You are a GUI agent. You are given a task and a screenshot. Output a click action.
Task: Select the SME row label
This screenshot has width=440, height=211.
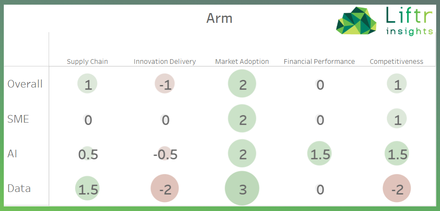click(x=18, y=119)
